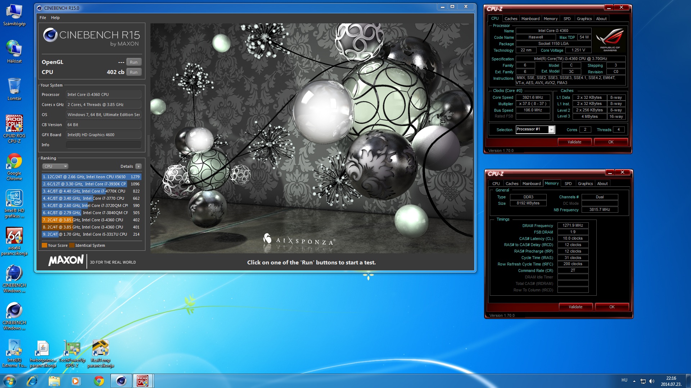Open the CPU ranking dropdown

pos(55,166)
